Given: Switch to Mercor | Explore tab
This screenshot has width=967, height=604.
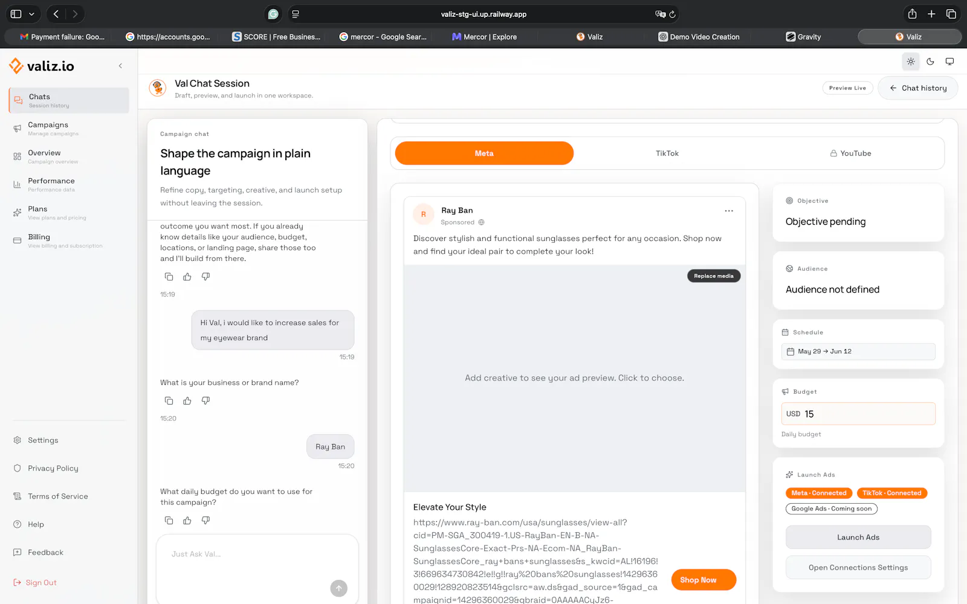Looking at the screenshot, I should point(484,37).
